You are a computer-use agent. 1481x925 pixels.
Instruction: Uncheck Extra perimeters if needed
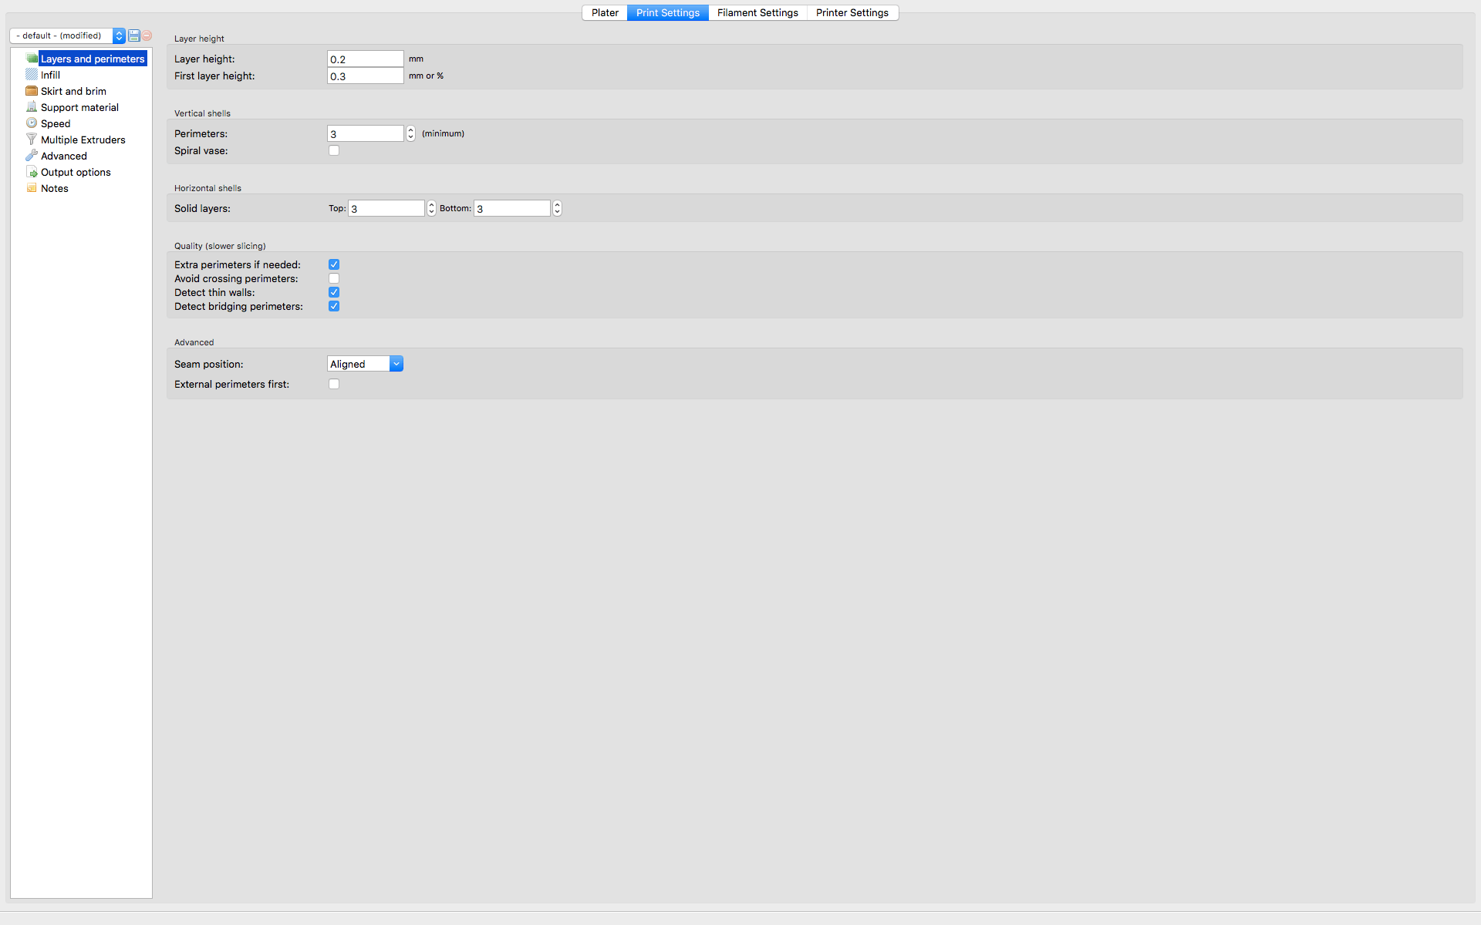click(x=334, y=264)
